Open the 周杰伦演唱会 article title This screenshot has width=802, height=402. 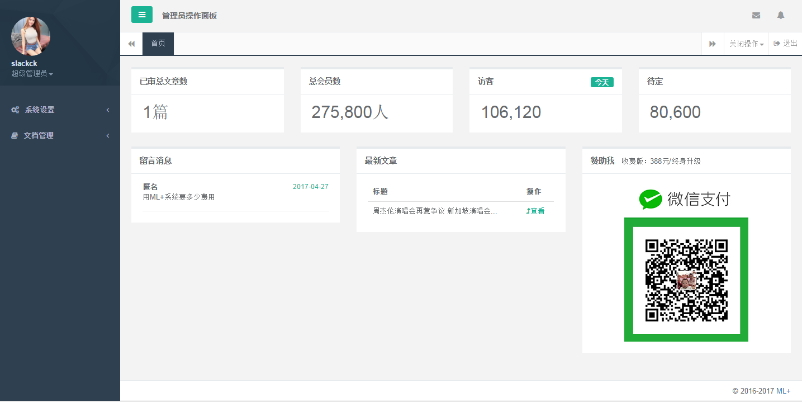pyautogui.click(x=435, y=211)
